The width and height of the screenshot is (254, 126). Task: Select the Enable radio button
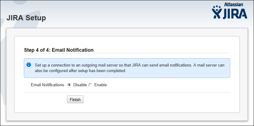[90, 85]
